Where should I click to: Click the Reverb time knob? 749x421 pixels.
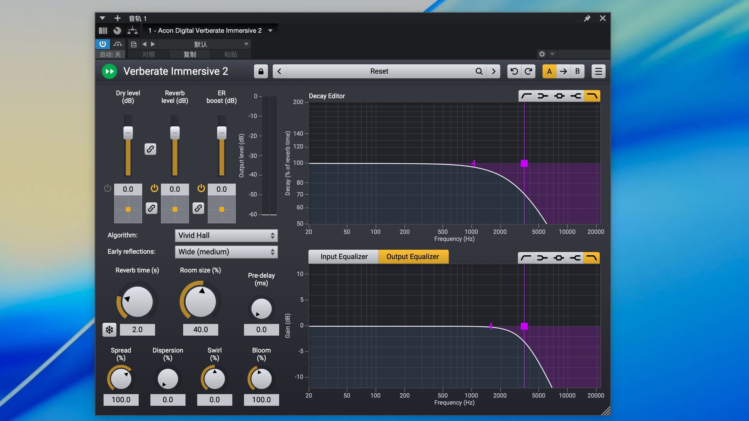137,302
